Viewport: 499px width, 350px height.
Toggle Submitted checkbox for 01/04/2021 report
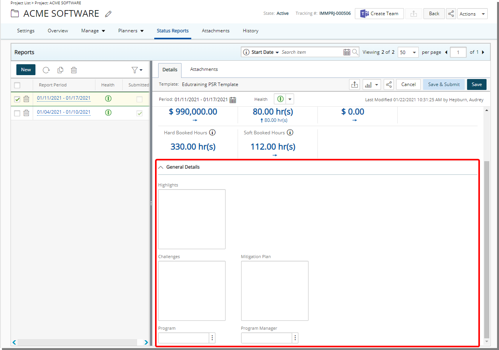(x=139, y=113)
